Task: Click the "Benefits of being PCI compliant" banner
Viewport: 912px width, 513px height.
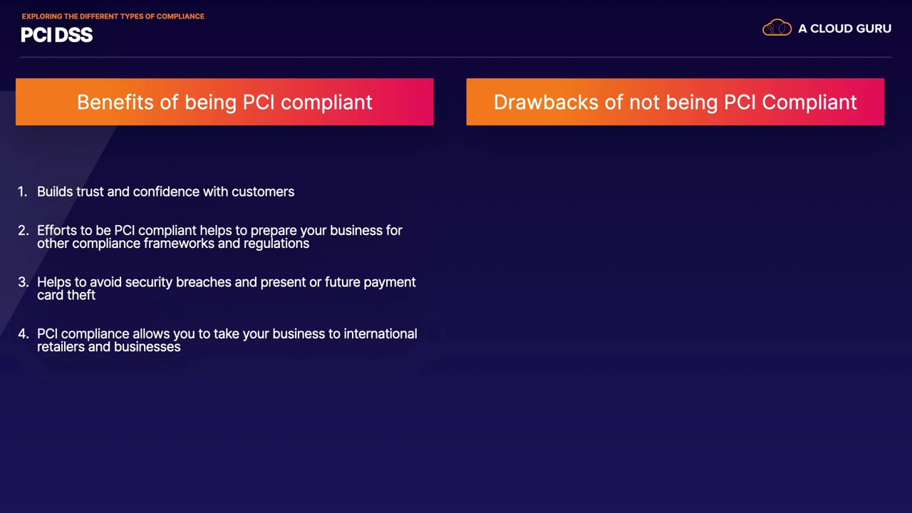Action: (224, 102)
